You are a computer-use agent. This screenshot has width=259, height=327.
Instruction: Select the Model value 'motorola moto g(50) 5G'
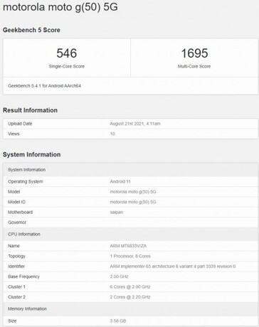(x=133, y=192)
